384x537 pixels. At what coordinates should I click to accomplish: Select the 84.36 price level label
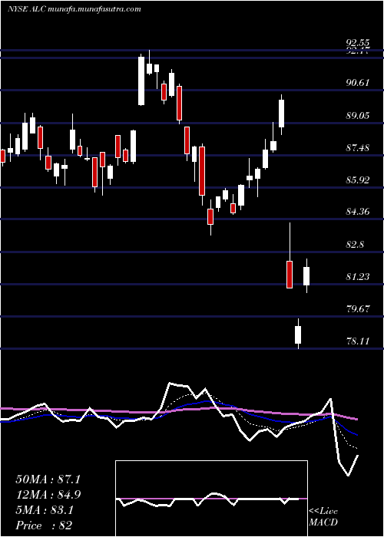[358, 212]
